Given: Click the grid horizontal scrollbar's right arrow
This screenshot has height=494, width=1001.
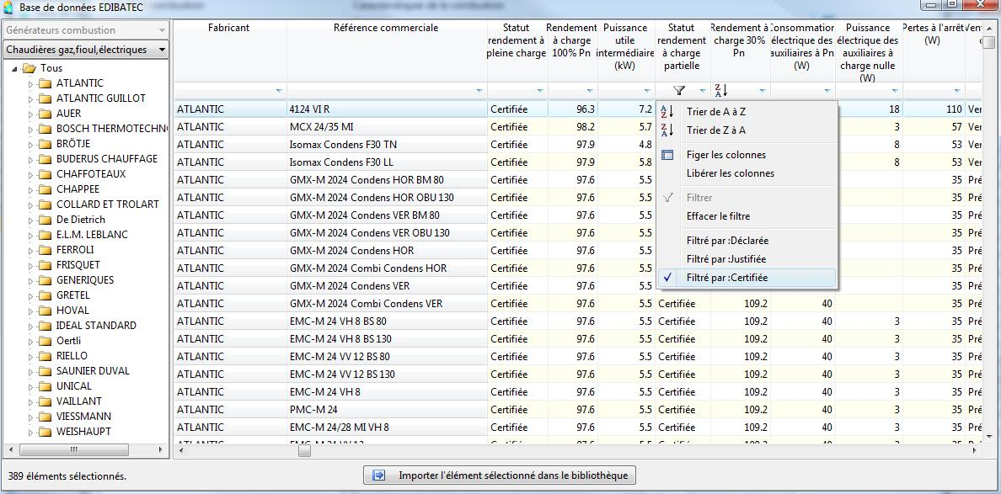Looking at the screenshot, I should point(975,450).
